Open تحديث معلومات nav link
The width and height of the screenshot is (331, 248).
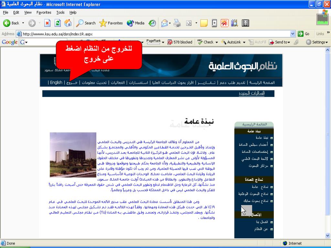pyautogui.click(x=94, y=82)
